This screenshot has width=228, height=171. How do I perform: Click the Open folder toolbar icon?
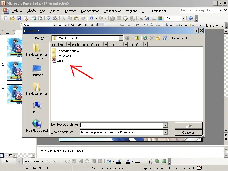(13, 18)
